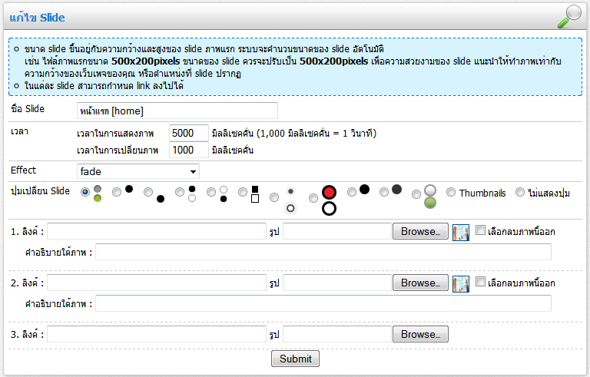Select the black square button style radio
This screenshot has height=377, width=590.
tap(243, 193)
